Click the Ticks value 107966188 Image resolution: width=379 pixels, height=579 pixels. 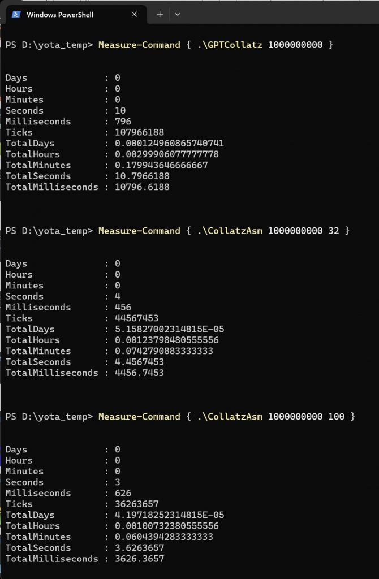139,132
